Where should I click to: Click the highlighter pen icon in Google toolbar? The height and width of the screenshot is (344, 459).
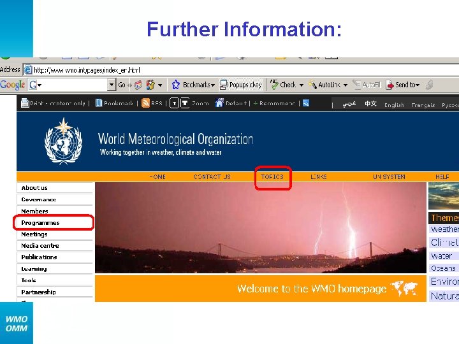(429, 85)
